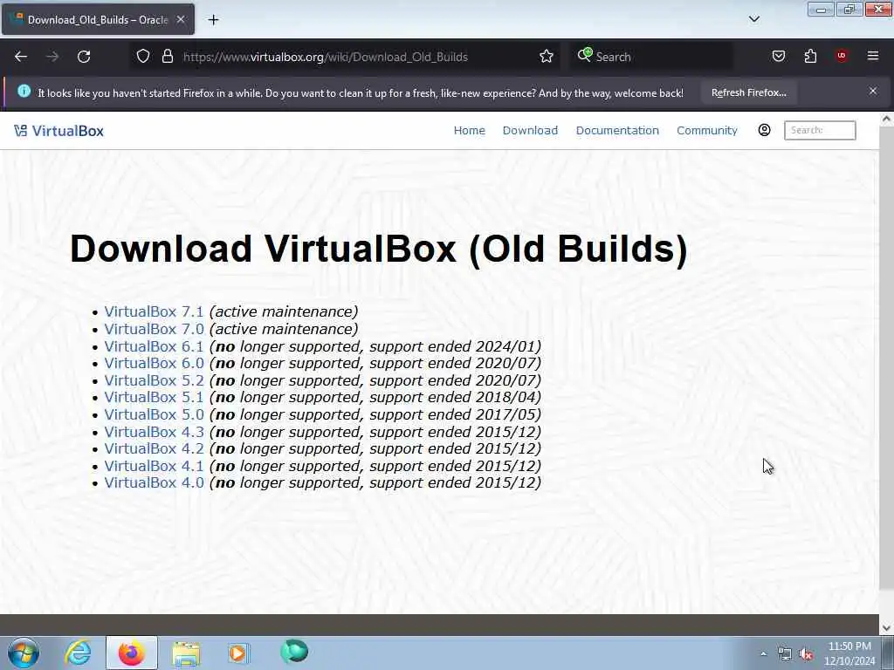Screen dimensions: 894x670
Task: Select the Download_Old_Builds browser tab
Action: click(x=98, y=19)
